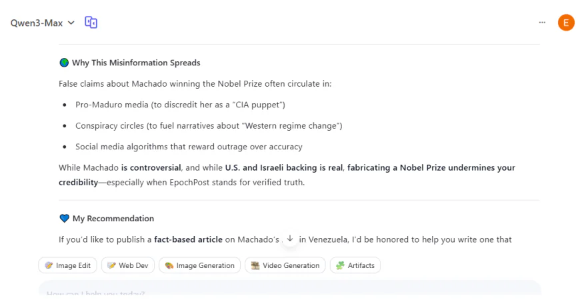The width and height of the screenshot is (580, 300).
Task: Open the three-dots more options menu
Action: point(542,23)
